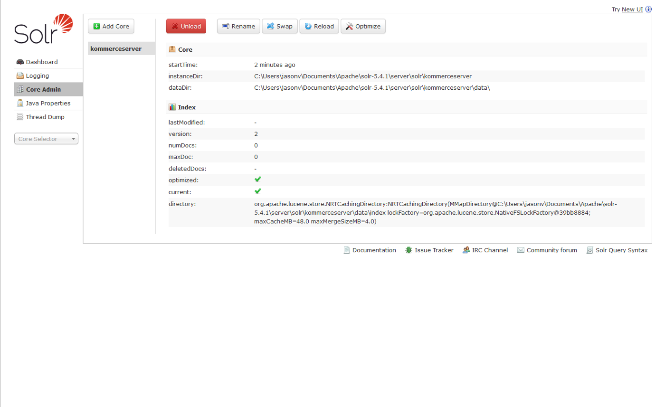Click the info icon beside New UI
The image size is (665, 407).
click(x=648, y=9)
